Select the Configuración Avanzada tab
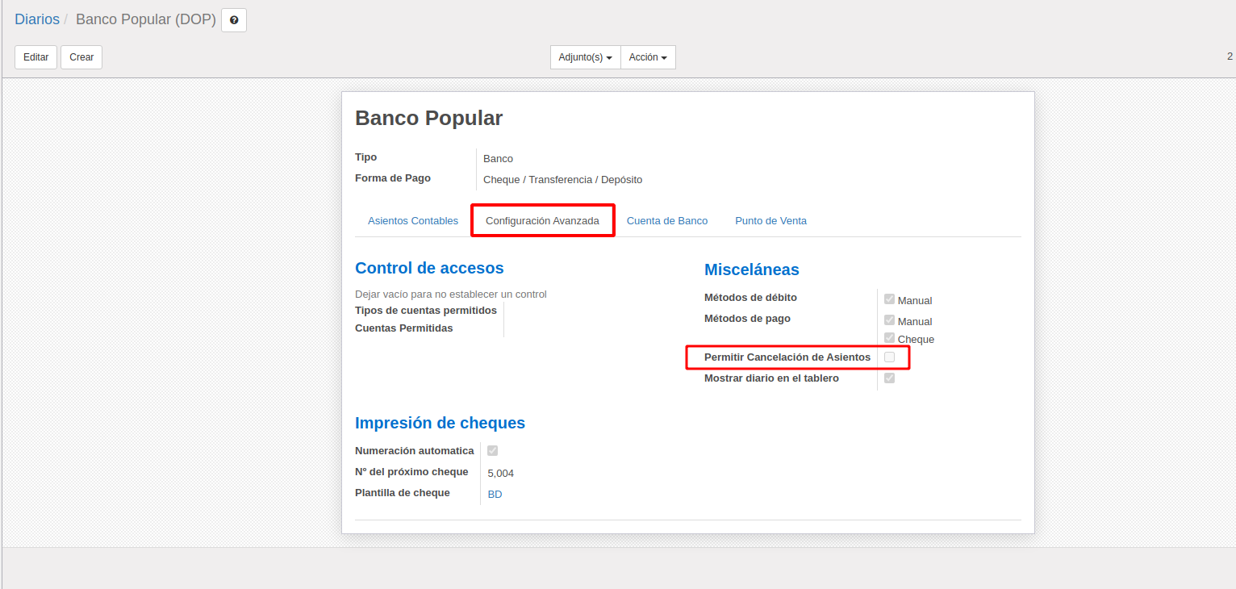This screenshot has height=589, width=1236. click(x=542, y=220)
